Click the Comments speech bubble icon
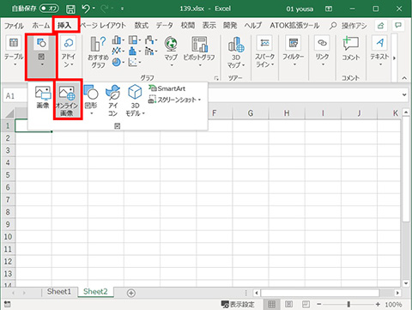This screenshot has width=412, height=310. (x=398, y=25)
